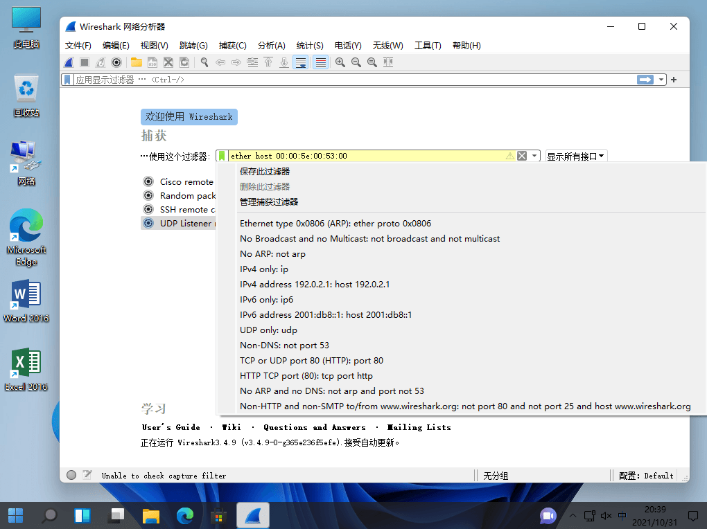
Task: Select HTTP TCP port (80) filter
Action: click(x=461, y=376)
